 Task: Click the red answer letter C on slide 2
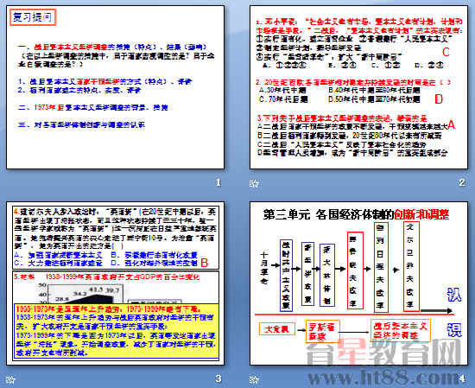tap(446, 52)
